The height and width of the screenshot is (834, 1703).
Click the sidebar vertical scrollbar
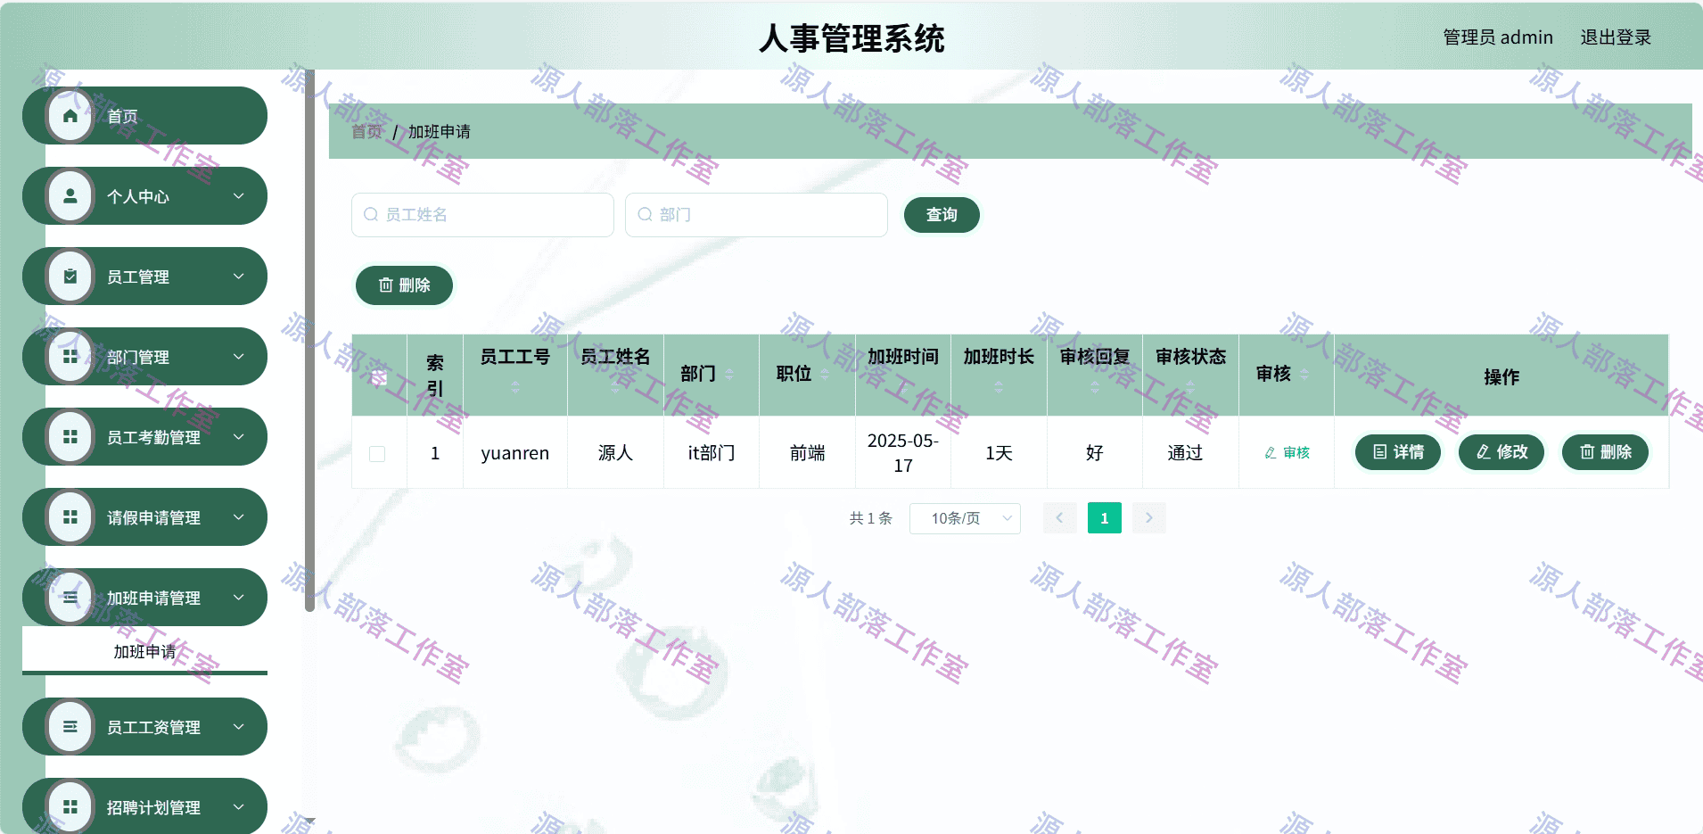309,341
